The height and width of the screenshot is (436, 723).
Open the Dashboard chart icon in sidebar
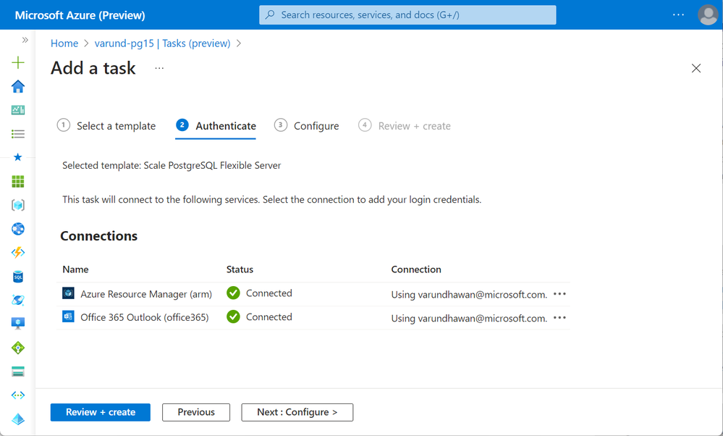18,110
